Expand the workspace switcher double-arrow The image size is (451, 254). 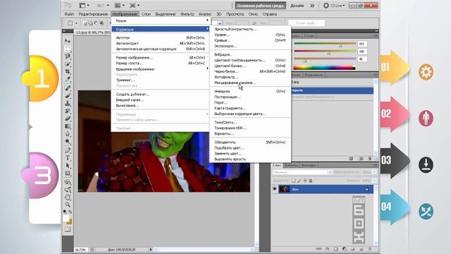(x=312, y=6)
